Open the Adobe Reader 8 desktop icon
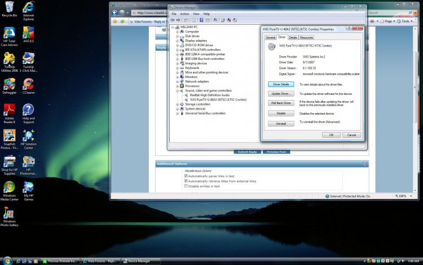Image resolution: width=423 pixels, height=265 pixels. (10, 114)
